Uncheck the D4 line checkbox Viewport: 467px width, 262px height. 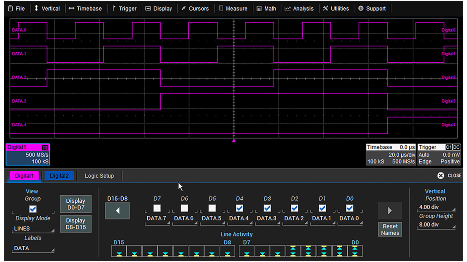point(239,208)
